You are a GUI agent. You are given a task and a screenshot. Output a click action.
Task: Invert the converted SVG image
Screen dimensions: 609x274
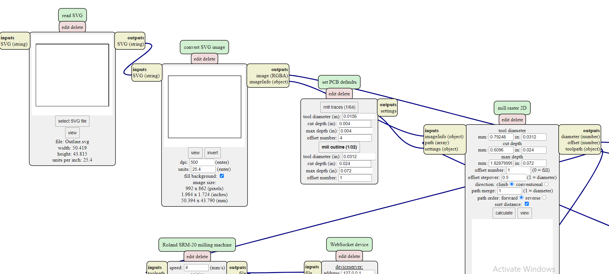pos(213,153)
